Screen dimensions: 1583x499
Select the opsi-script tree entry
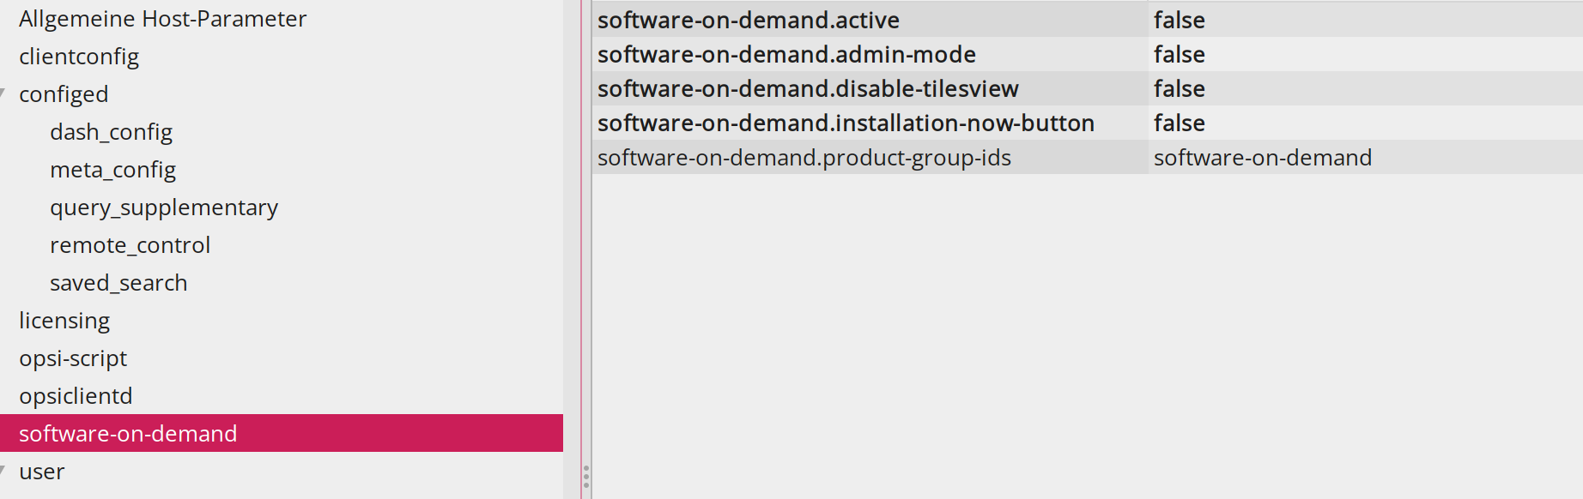[x=73, y=358]
